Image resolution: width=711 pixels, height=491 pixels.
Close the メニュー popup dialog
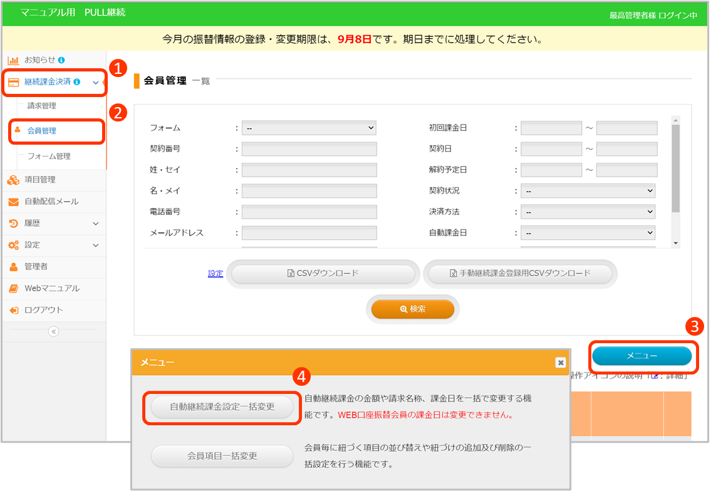[x=561, y=362]
